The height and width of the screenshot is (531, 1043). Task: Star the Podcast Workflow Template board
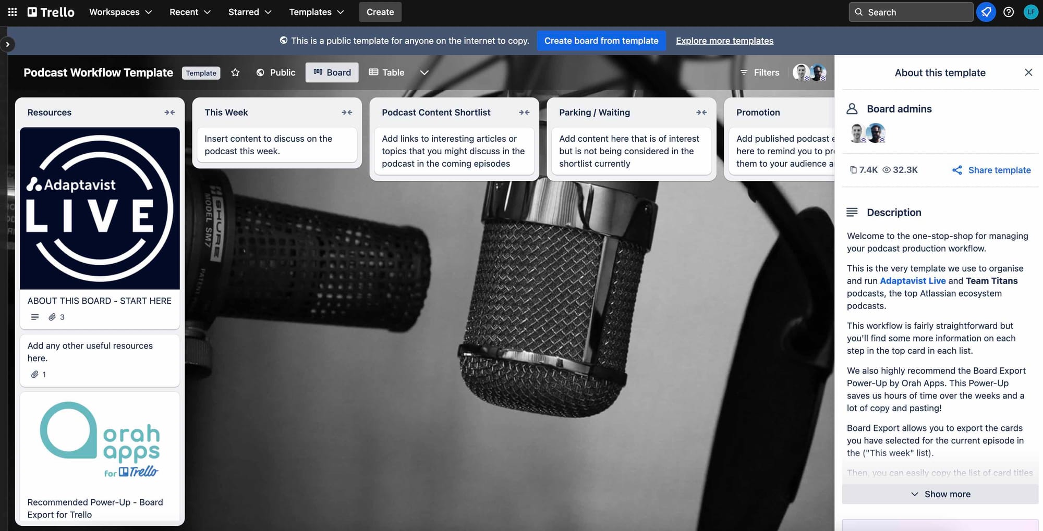coord(235,72)
